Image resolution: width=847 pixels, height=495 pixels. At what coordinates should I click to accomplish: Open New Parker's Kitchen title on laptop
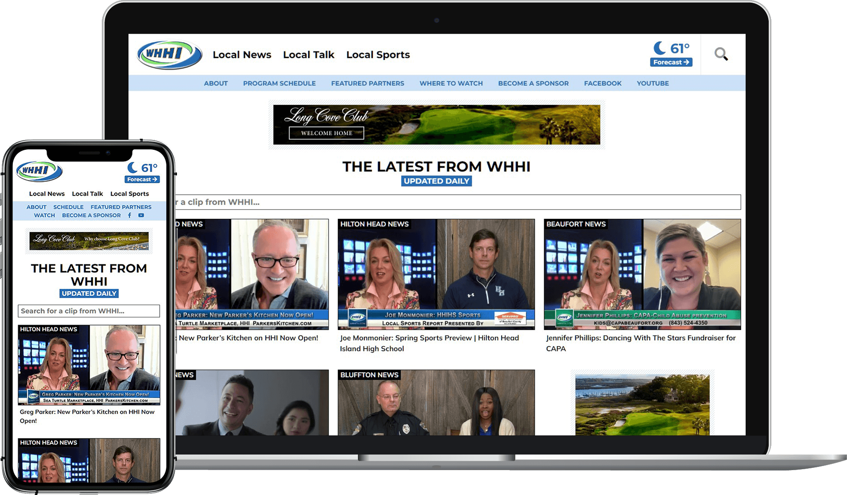pyautogui.click(x=248, y=338)
